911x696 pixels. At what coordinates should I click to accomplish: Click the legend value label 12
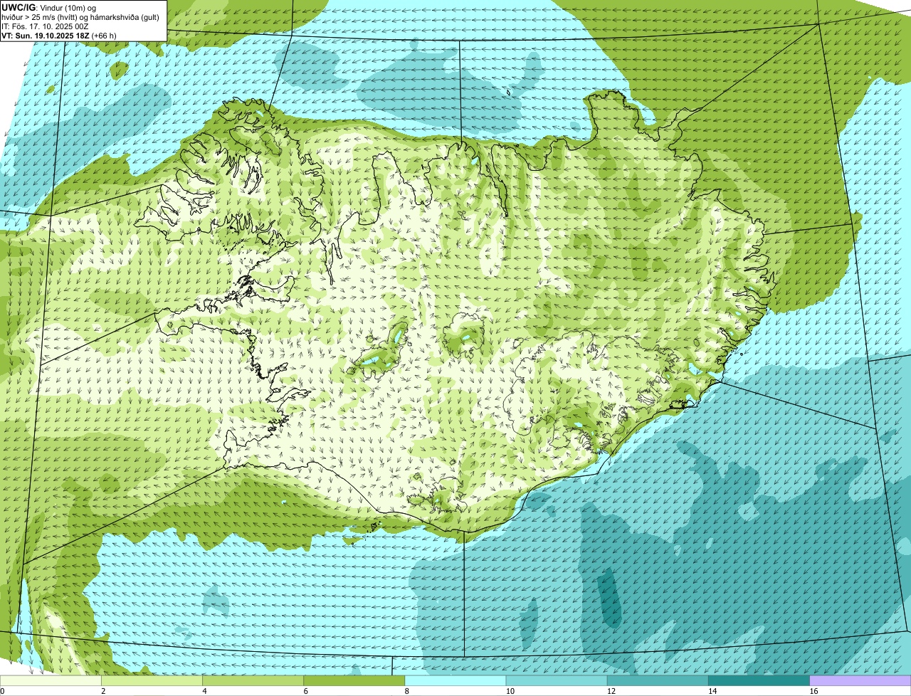[x=611, y=691]
